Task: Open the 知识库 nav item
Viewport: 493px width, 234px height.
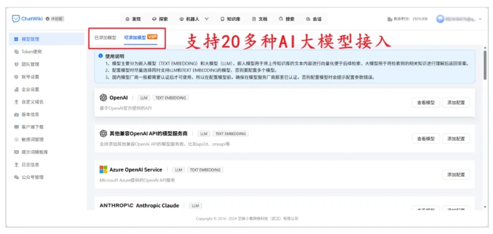Action: tap(230, 19)
